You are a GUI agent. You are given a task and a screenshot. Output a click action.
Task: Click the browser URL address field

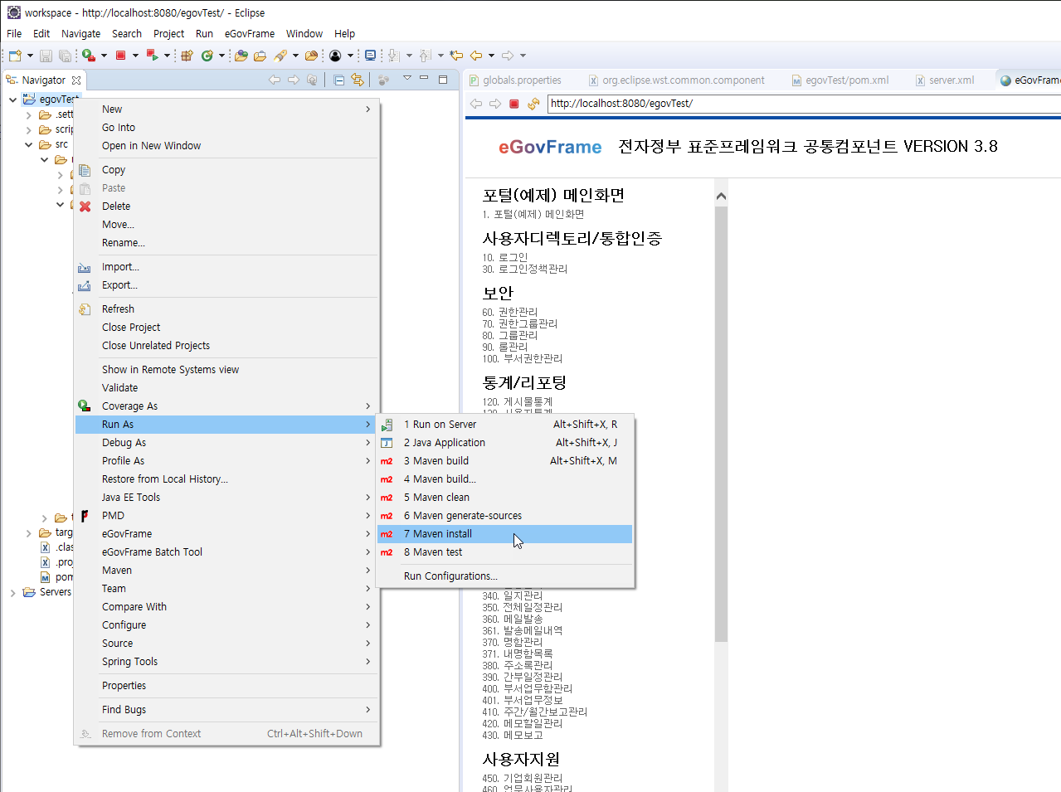(804, 104)
